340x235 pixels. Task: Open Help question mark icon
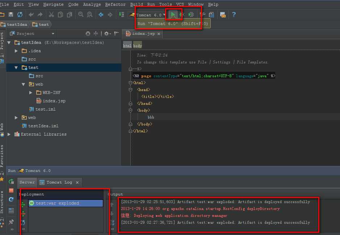234,15
